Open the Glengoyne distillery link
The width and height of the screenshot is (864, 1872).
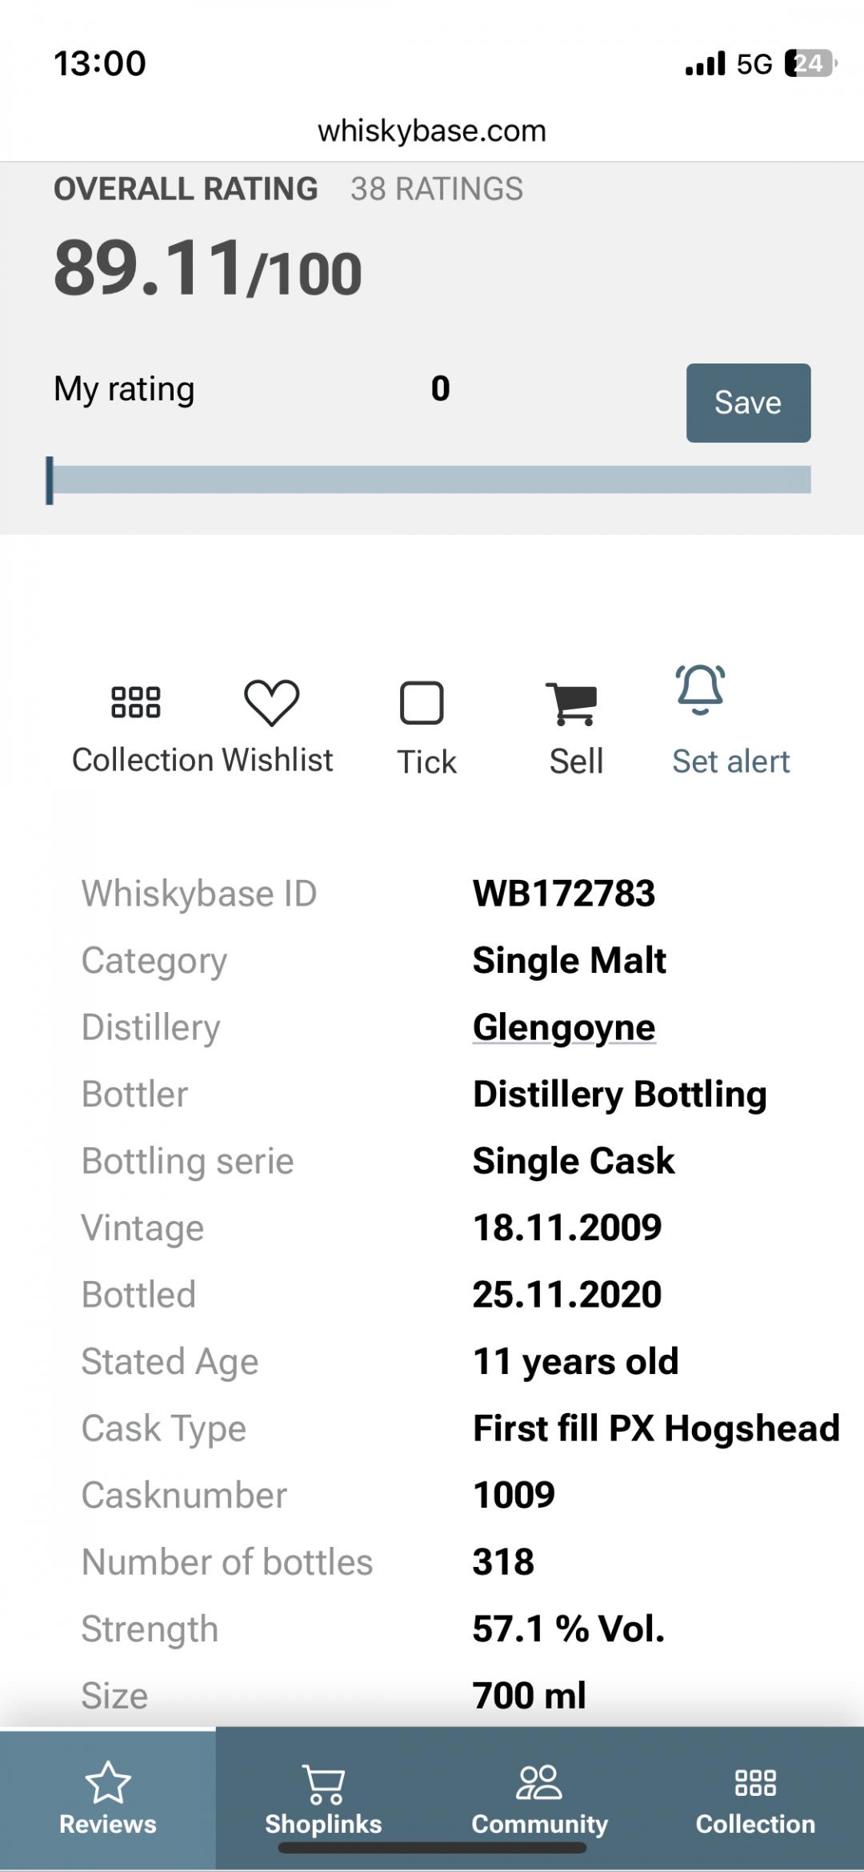click(x=564, y=1027)
